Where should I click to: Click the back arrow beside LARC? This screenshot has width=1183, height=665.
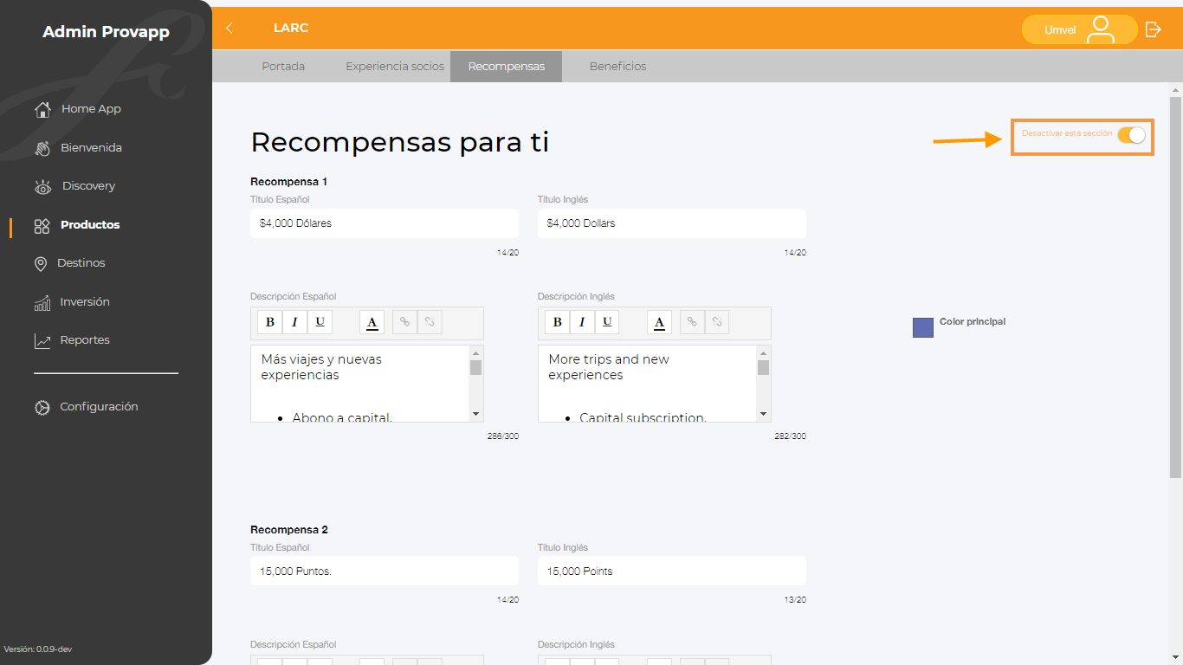point(229,29)
